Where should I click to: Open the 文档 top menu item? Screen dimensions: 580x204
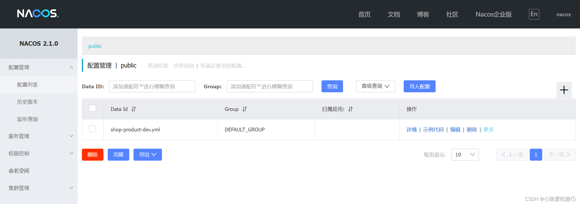point(394,14)
